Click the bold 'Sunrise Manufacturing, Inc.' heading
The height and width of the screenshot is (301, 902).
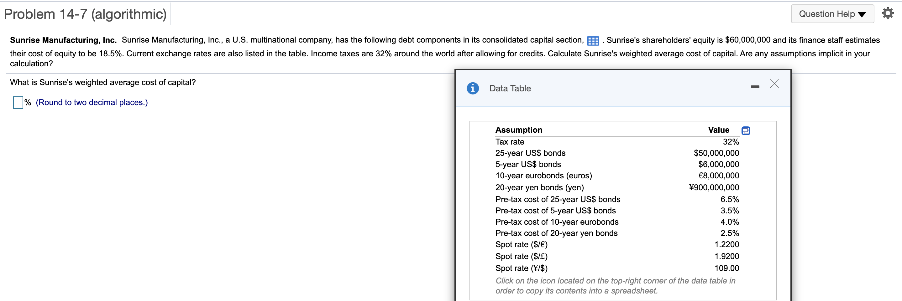[63, 40]
